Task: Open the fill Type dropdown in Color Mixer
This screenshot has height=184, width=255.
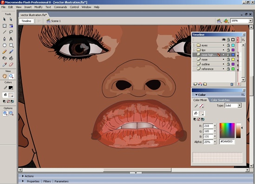Action: coord(239,106)
